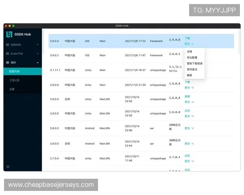The image size is (244, 195).
Task: Click the GSDK-Hub window title
Action: coord(122,26)
